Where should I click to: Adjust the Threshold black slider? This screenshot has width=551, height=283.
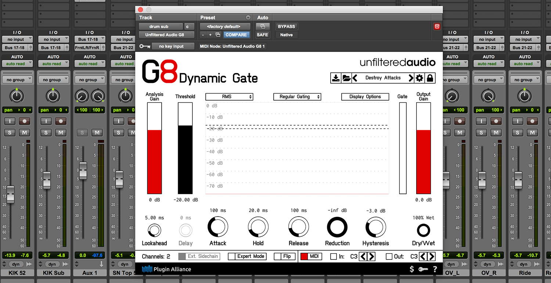pyautogui.click(x=185, y=148)
